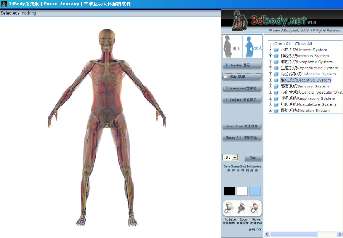Select the Move mouse control icon
The image size is (343, 238).
click(x=255, y=208)
